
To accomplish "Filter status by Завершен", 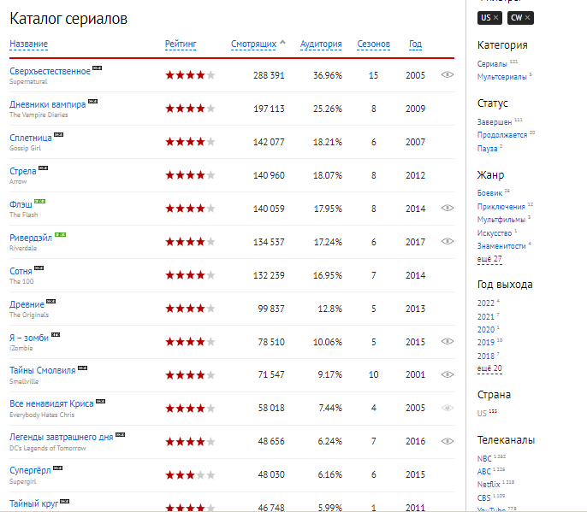I will (495, 122).
